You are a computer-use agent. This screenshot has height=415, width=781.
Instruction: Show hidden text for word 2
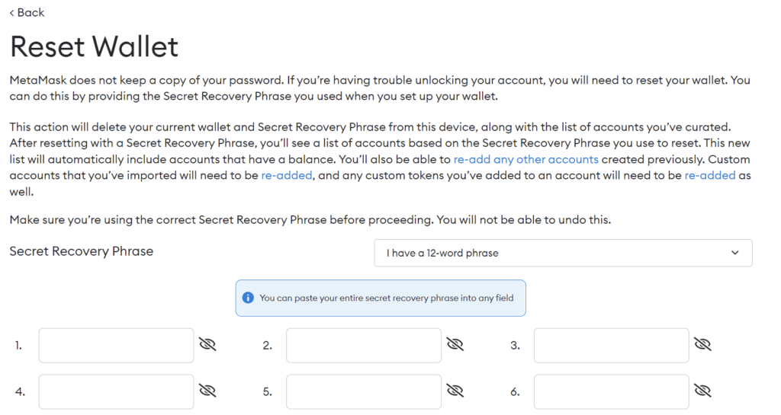(x=455, y=345)
